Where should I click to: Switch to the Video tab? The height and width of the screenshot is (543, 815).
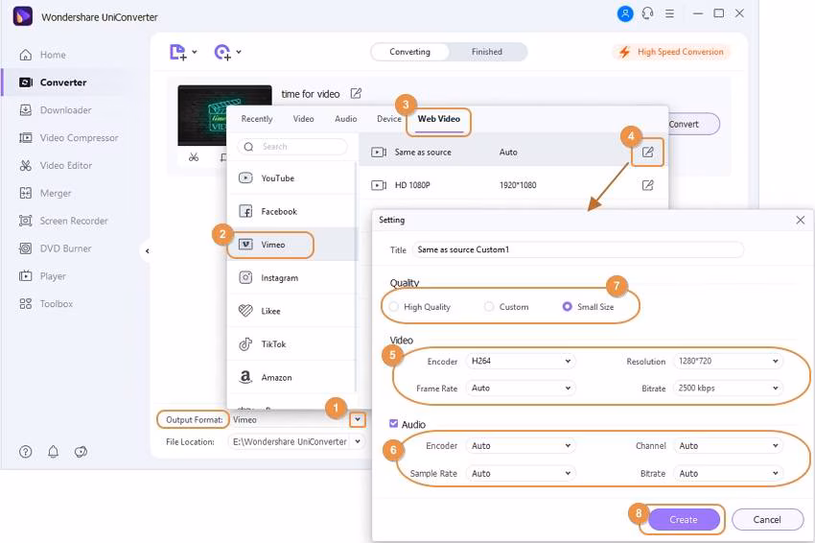303,119
